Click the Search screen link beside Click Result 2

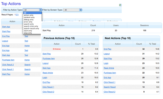point(27,65)
